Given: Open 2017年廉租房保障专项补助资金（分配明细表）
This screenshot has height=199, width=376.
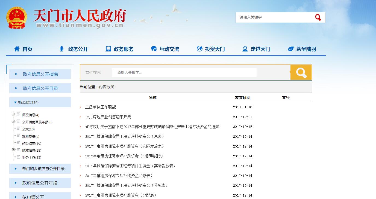Looking at the screenshot, I should [125, 156].
